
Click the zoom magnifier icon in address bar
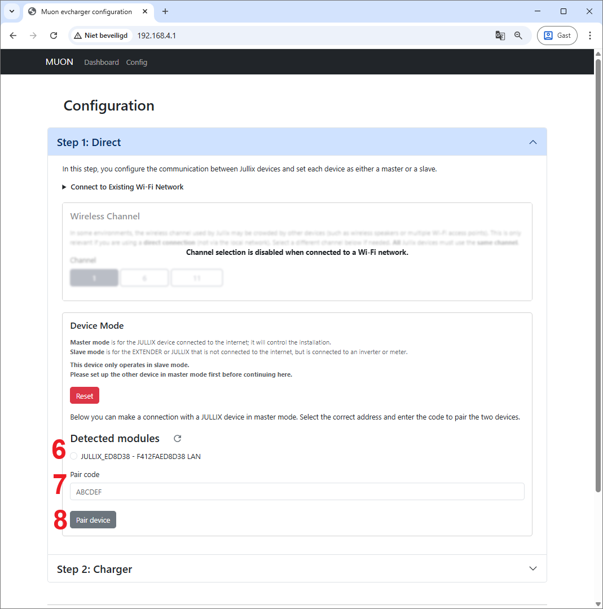pyautogui.click(x=518, y=36)
